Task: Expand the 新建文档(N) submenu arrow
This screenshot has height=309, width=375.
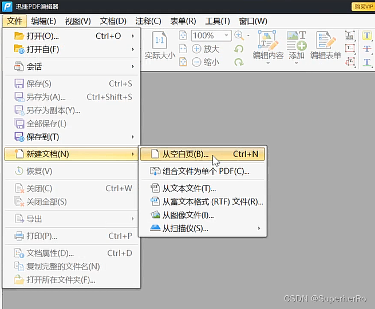Action: 133,154
